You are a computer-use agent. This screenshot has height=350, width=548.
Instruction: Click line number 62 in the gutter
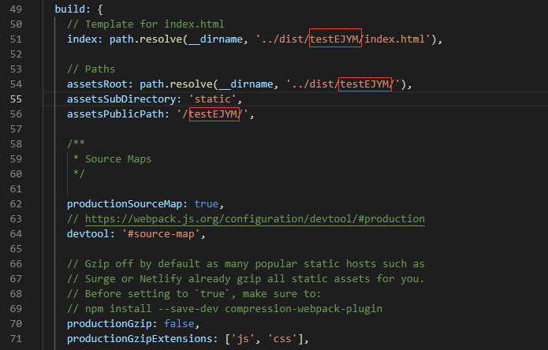click(x=16, y=204)
